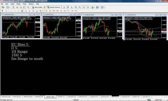Select the Fibonacci retracement tool
The image size is (168, 101).
pyautogui.click(x=26, y=11)
